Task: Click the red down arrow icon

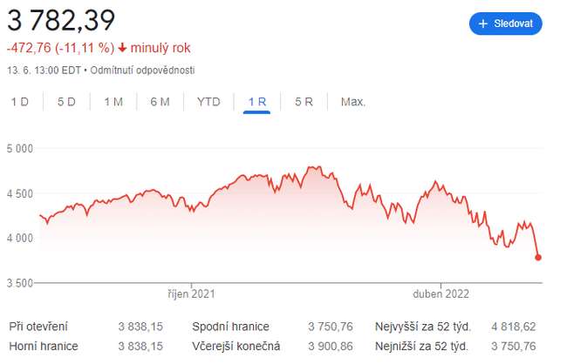Action: pyautogui.click(x=123, y=48)
